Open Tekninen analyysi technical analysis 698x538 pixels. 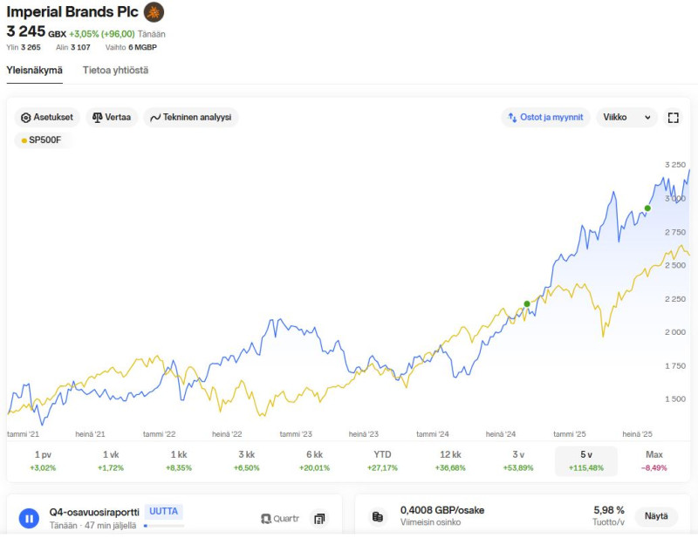(190, 118)
